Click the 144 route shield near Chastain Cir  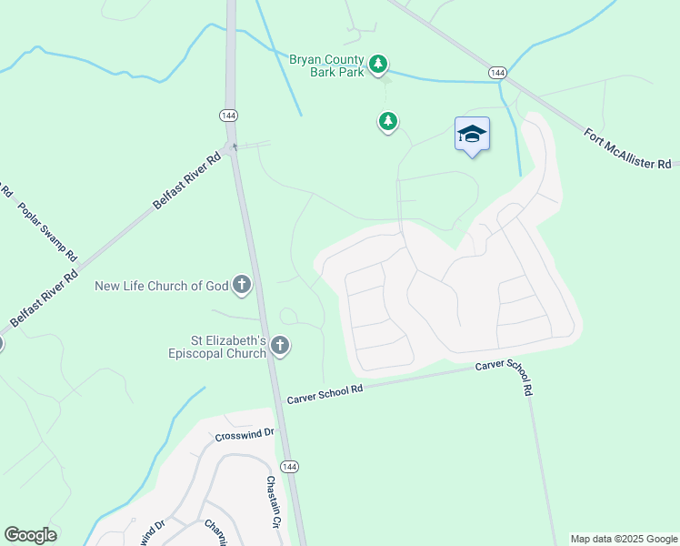pyautogui.click(x=289, y=467)
